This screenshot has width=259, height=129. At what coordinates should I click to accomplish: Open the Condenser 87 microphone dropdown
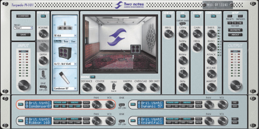[x=65, y=88]
